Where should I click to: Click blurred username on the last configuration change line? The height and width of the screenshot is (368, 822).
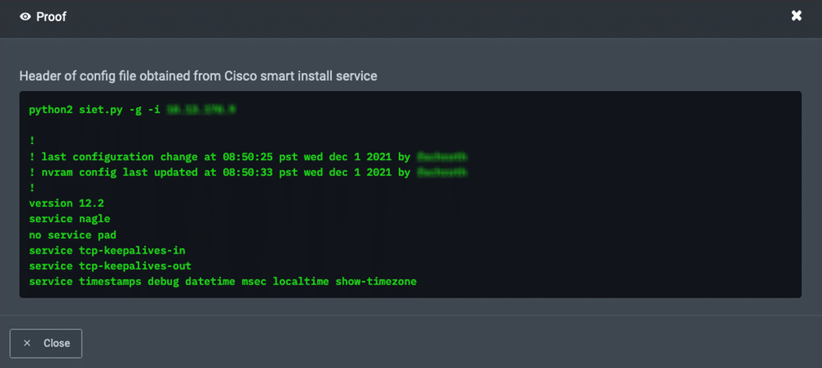[442, 157]
